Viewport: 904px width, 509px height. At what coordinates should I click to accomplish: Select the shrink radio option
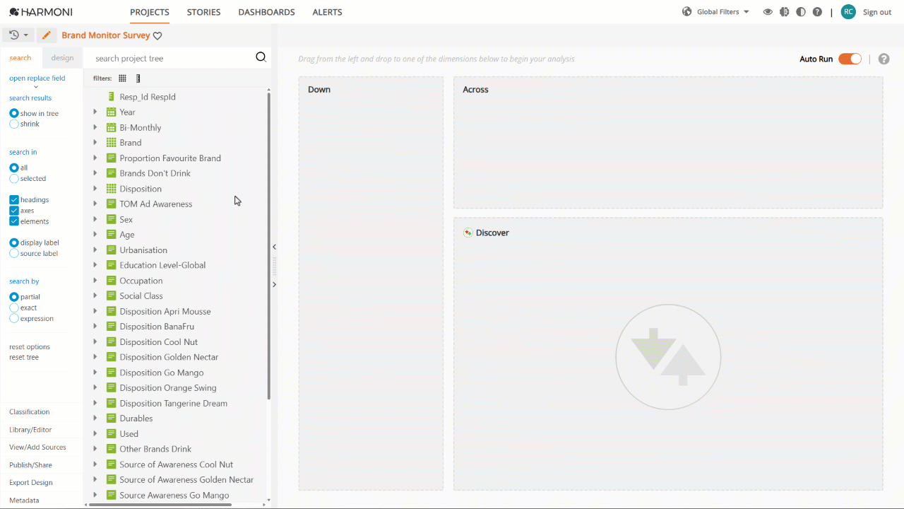[x=14, y=124]
